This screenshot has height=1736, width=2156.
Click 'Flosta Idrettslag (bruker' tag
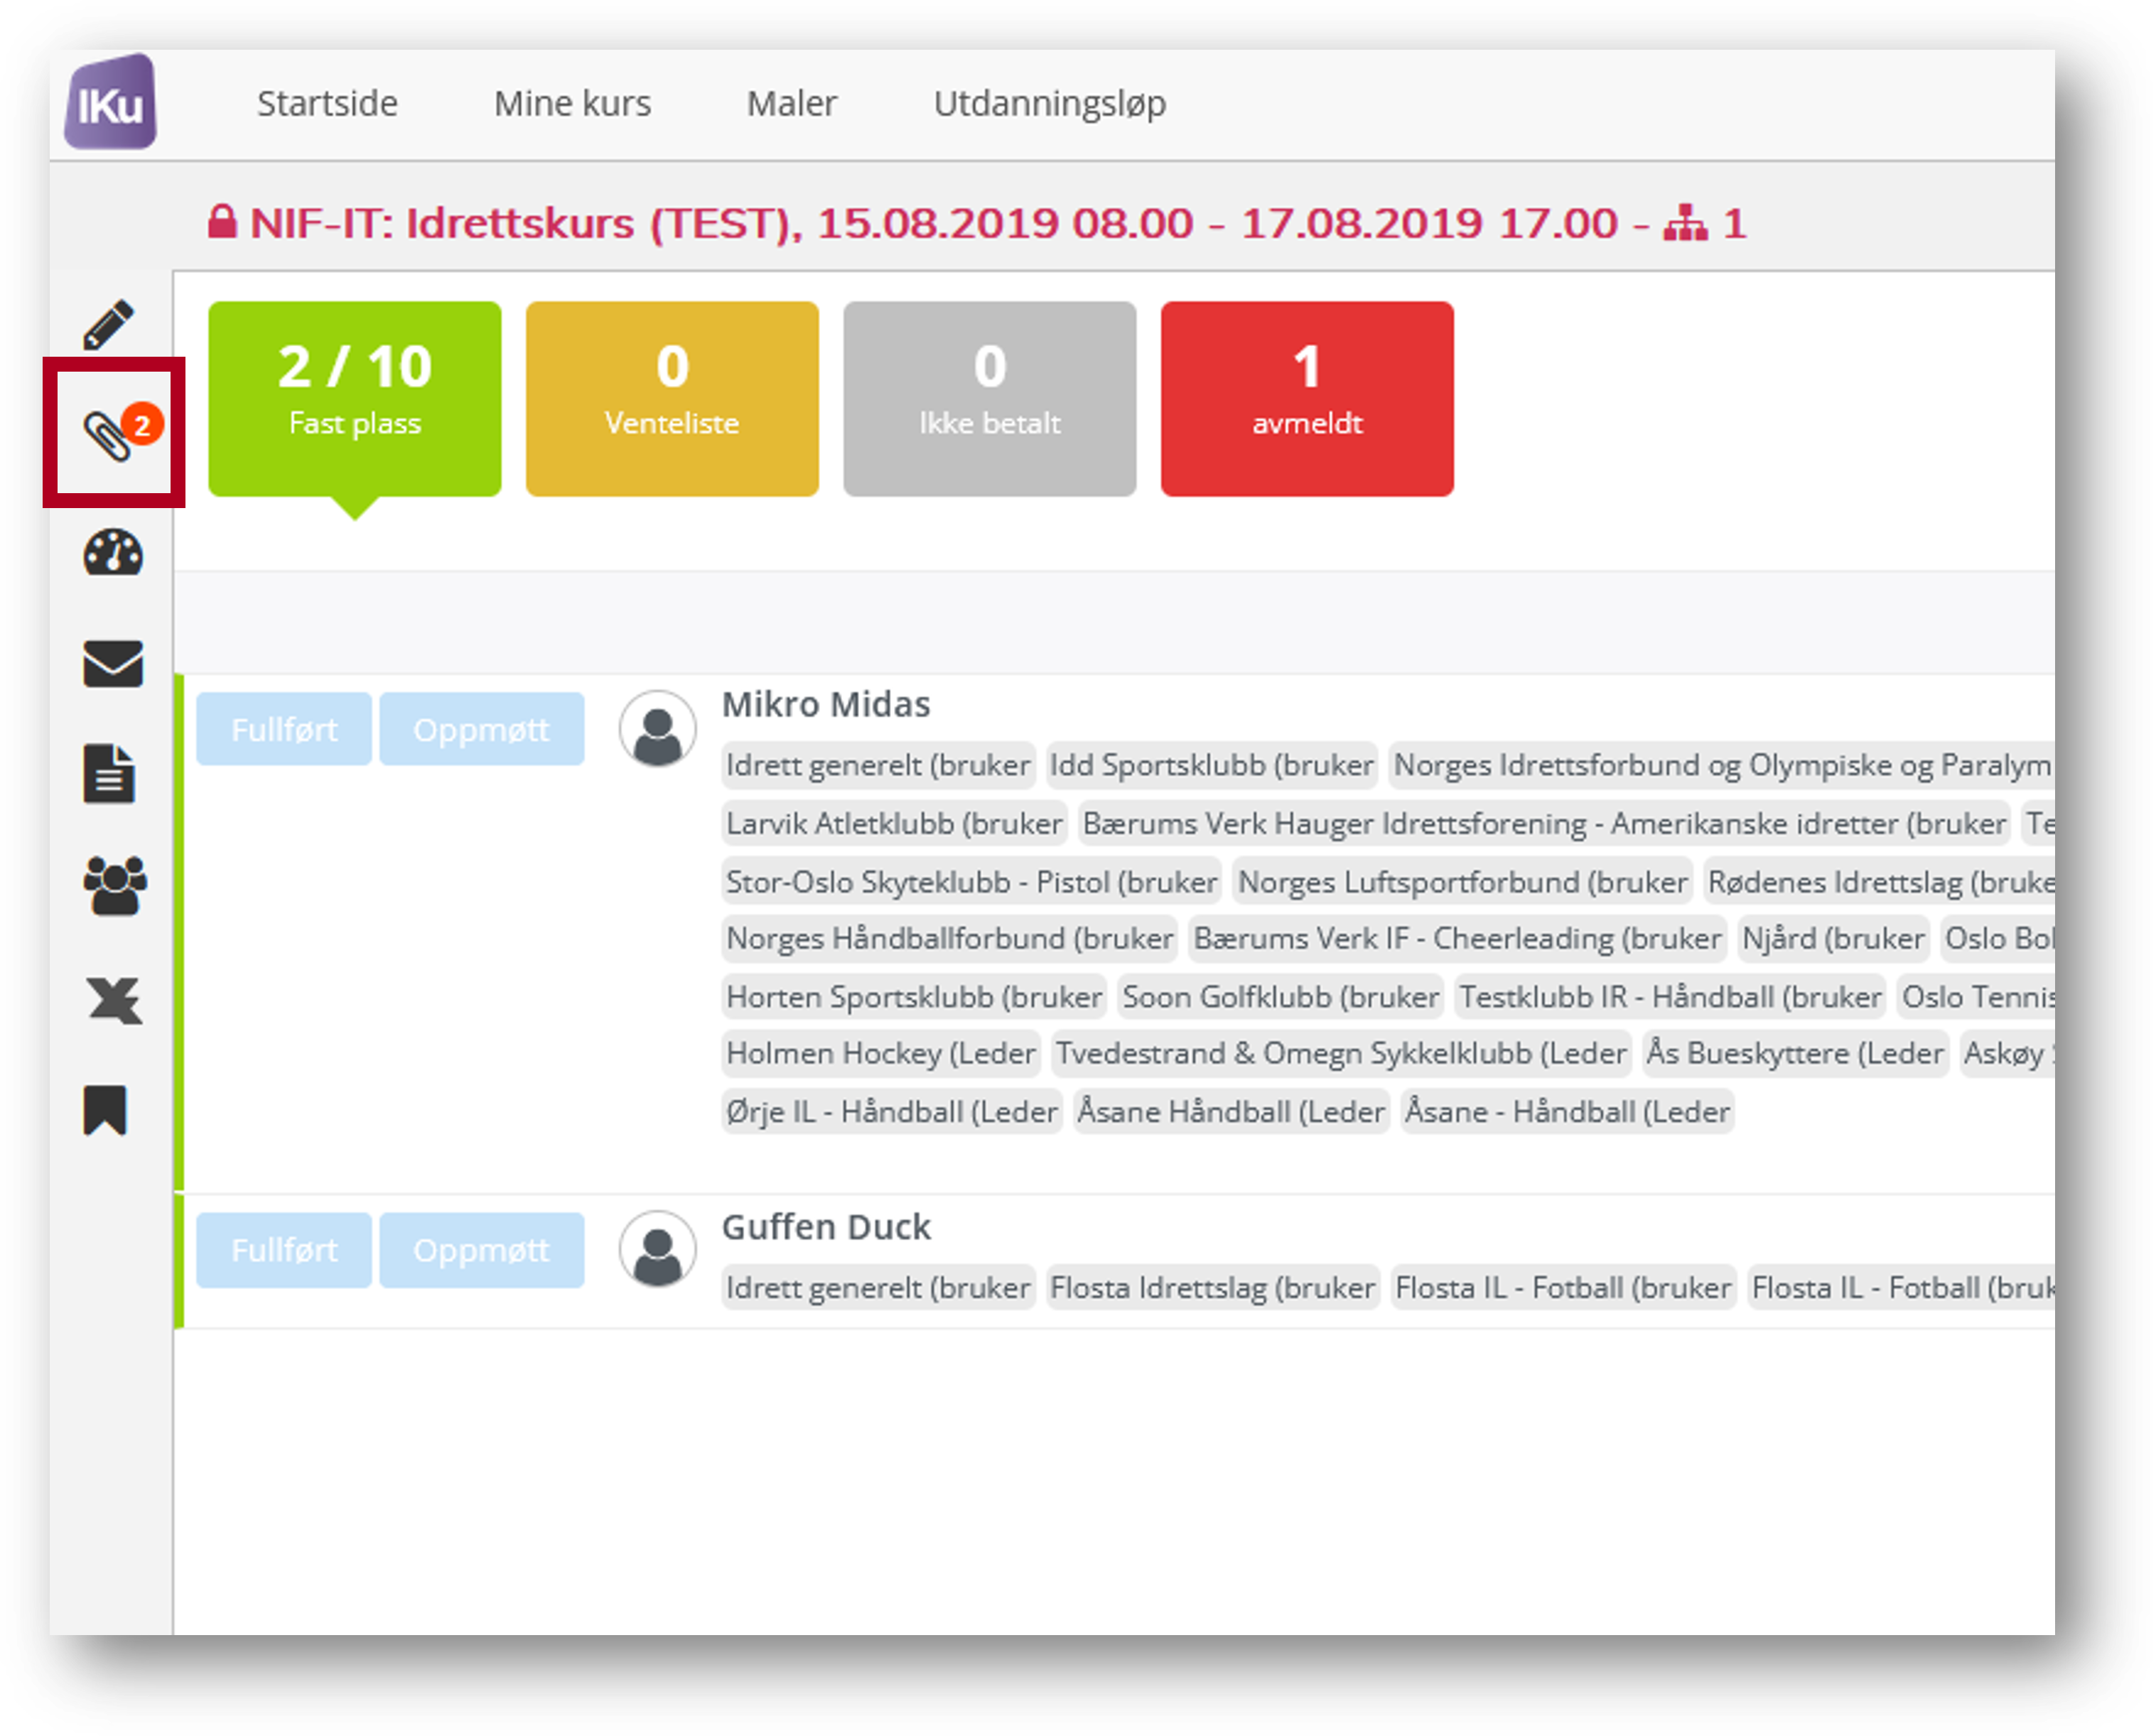pyautogui.click(x=1213, y=1289)
